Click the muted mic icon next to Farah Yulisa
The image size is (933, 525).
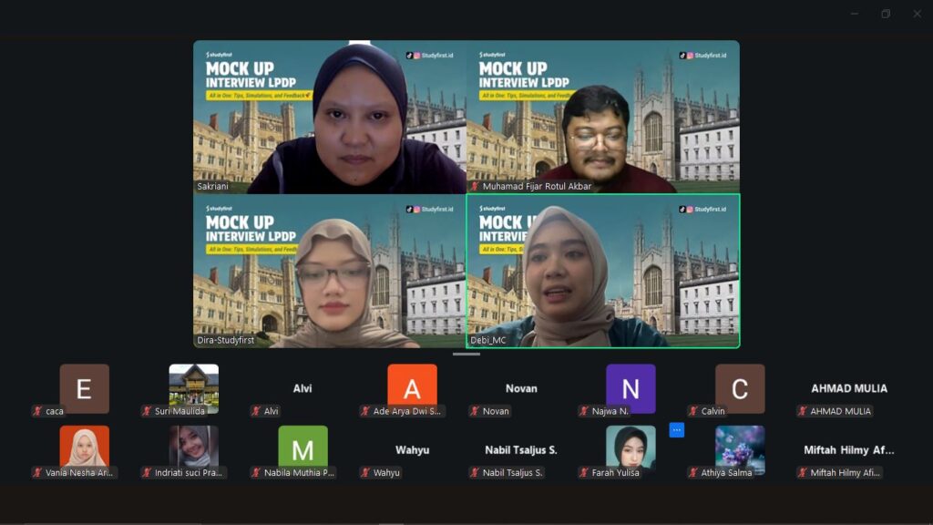[x=584, y=473]
